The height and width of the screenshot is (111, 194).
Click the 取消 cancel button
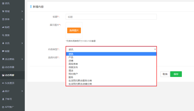[x=165, y=74]
